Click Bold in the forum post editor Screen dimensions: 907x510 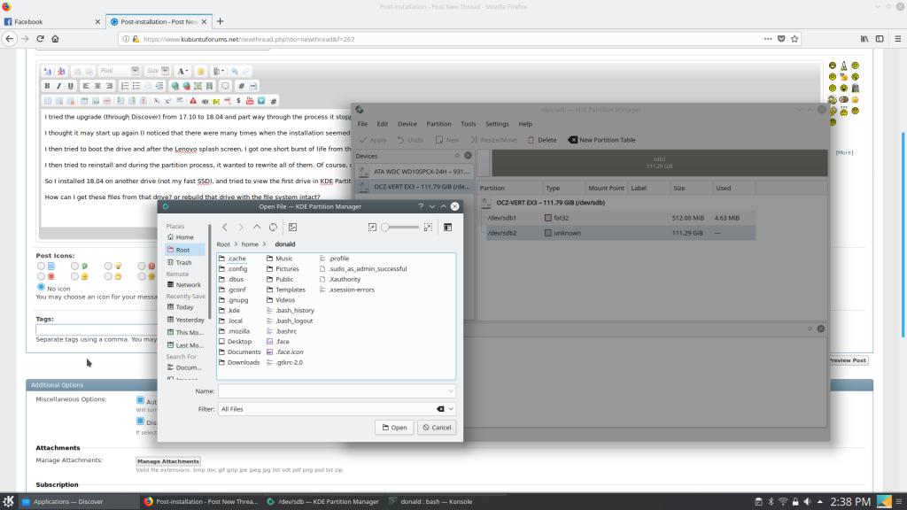tap(48, 86)
